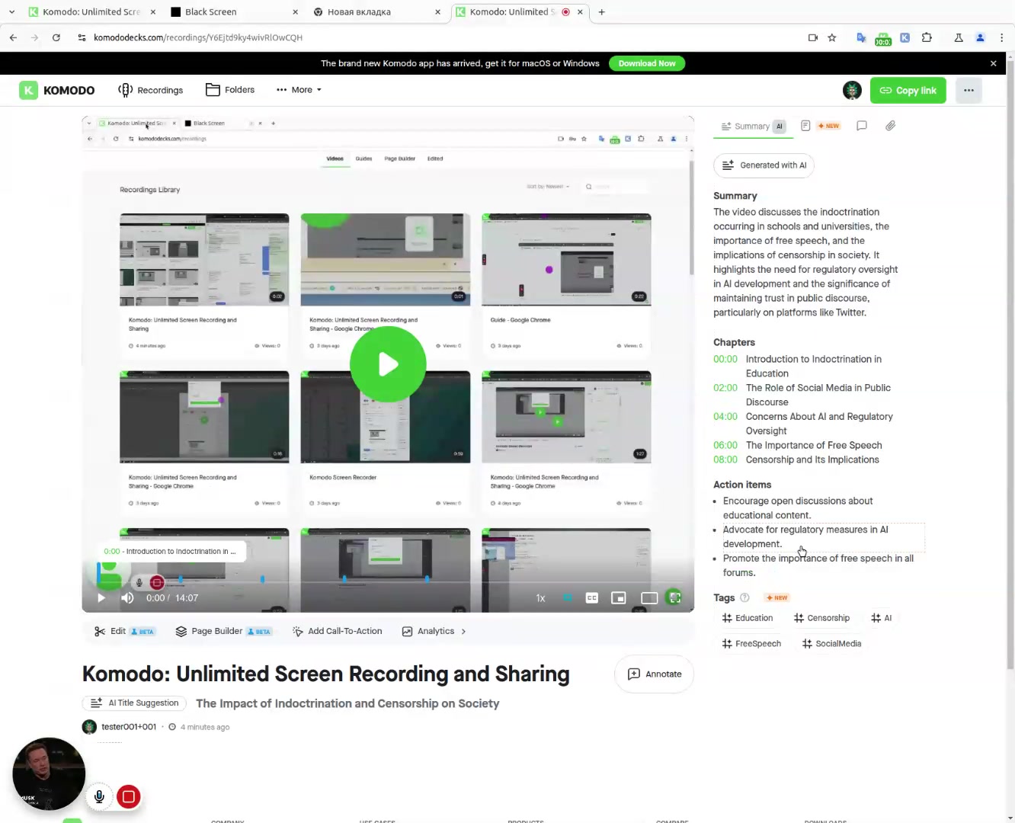Jump to chapter at 04:00
The height and width of the screenshot is (823, 1015).
[x=725, y=418]
